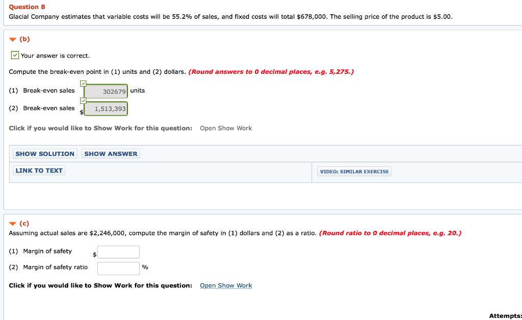This screenshot has width=522, height=320.
Task: Click Open Show Work below break-even answers
Action: 226,128
